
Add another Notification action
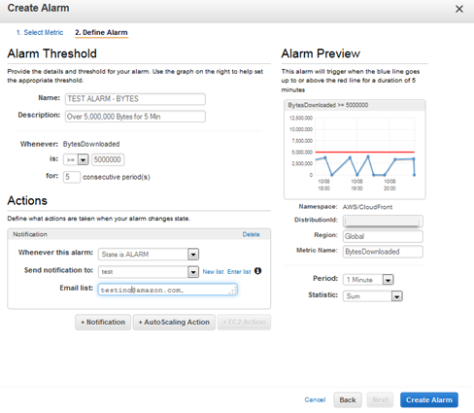tap(103, 323)
